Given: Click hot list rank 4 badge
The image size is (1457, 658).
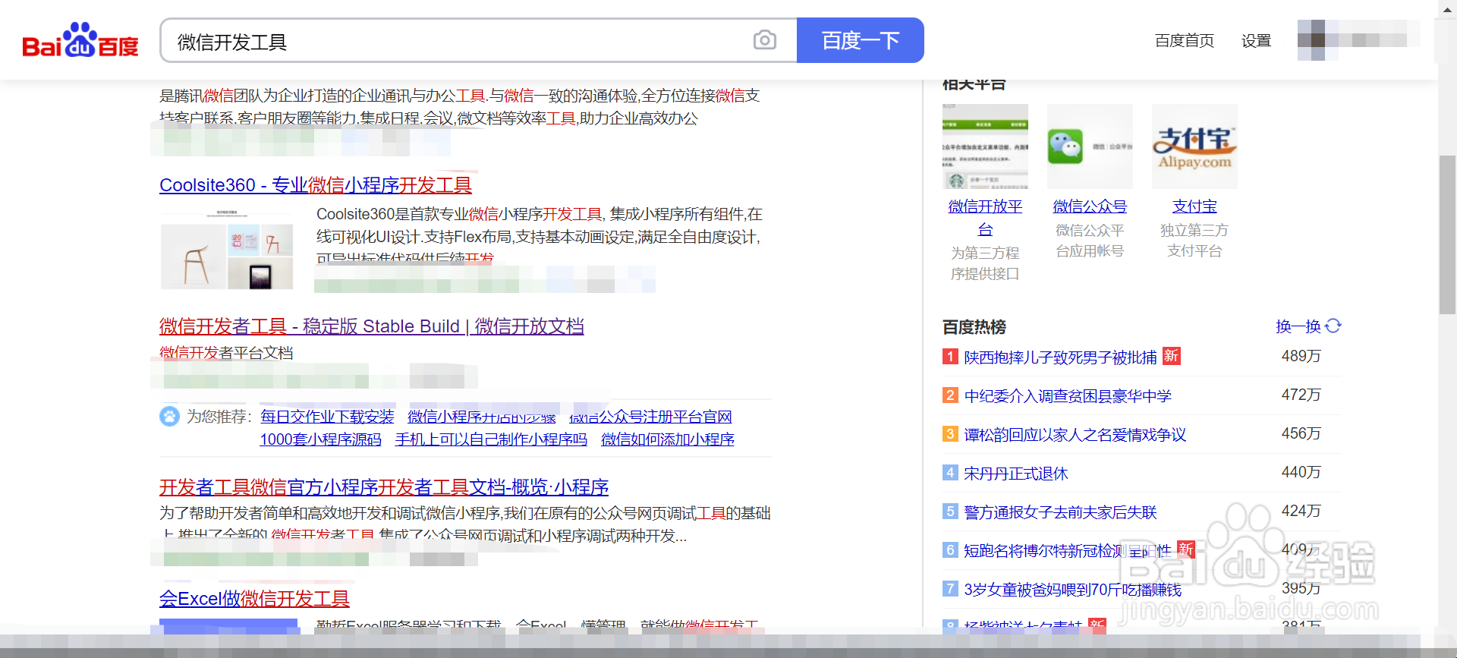Looking at the screenshot, I should pyautogui.click(x=950, y=472).
